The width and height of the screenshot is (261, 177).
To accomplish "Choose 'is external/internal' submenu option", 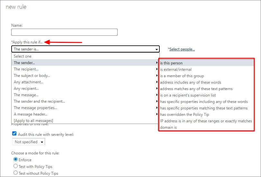I will [206, 70].
